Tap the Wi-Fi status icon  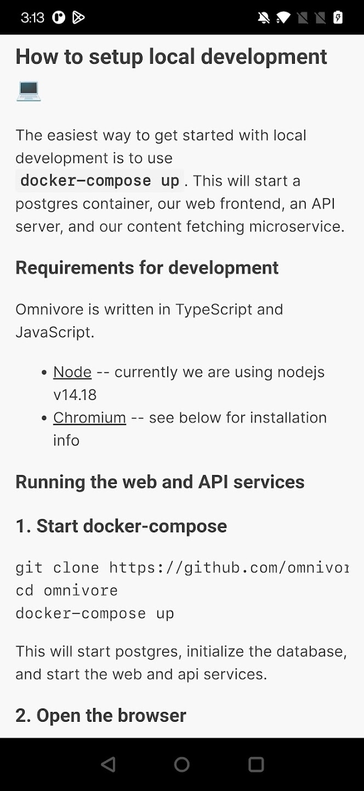tap(283, 18)
